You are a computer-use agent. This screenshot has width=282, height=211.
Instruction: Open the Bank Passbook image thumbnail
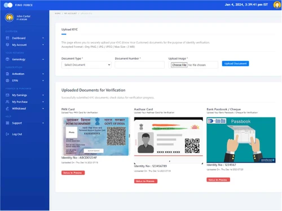pos(241,140)
